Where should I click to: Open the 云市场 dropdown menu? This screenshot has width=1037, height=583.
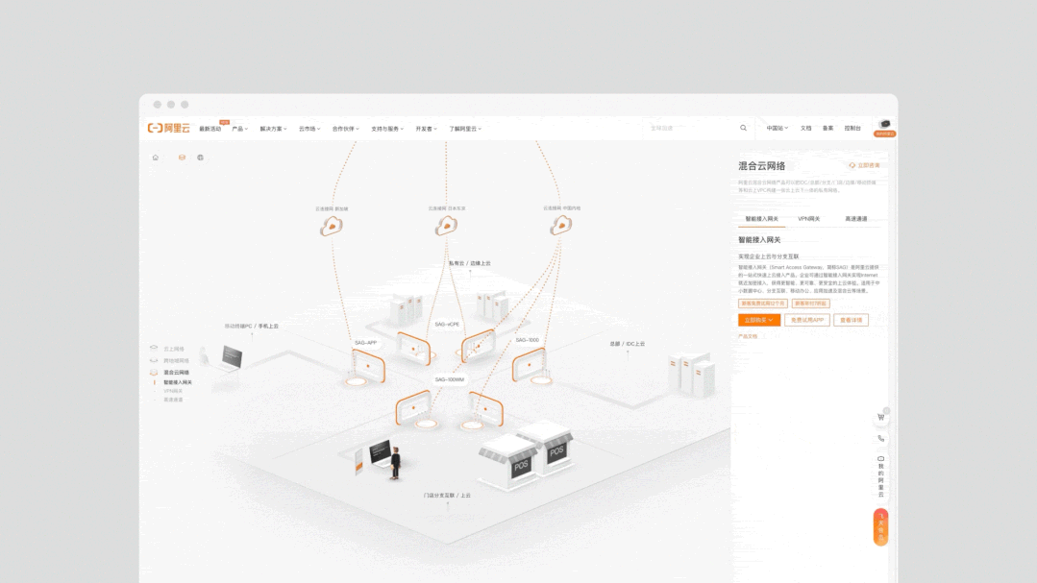pyautogui.click(x=309, y=129)
